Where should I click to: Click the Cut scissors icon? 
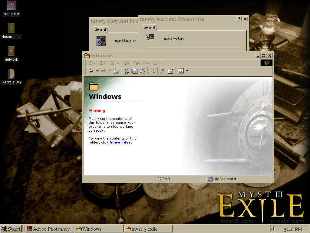(127, 71)
